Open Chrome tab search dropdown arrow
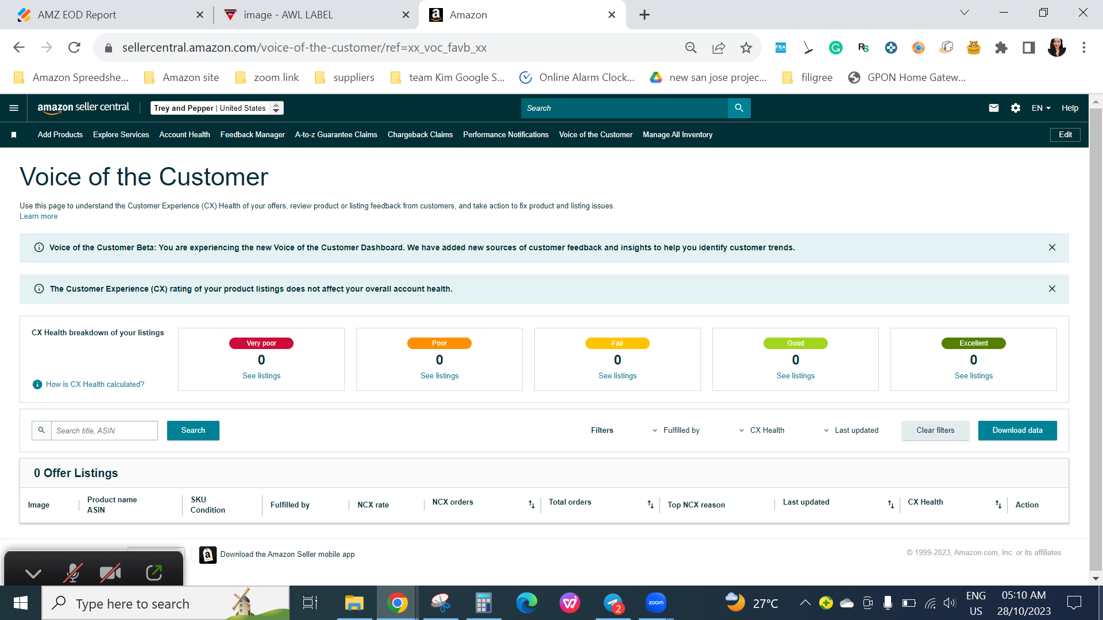Viewport: 1103px width, 620px height. (965, 13)
